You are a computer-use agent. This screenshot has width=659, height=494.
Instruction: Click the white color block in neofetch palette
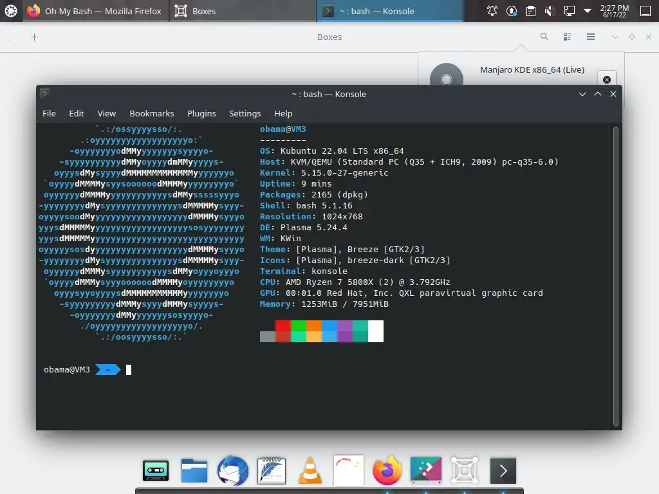click(376, 331)
